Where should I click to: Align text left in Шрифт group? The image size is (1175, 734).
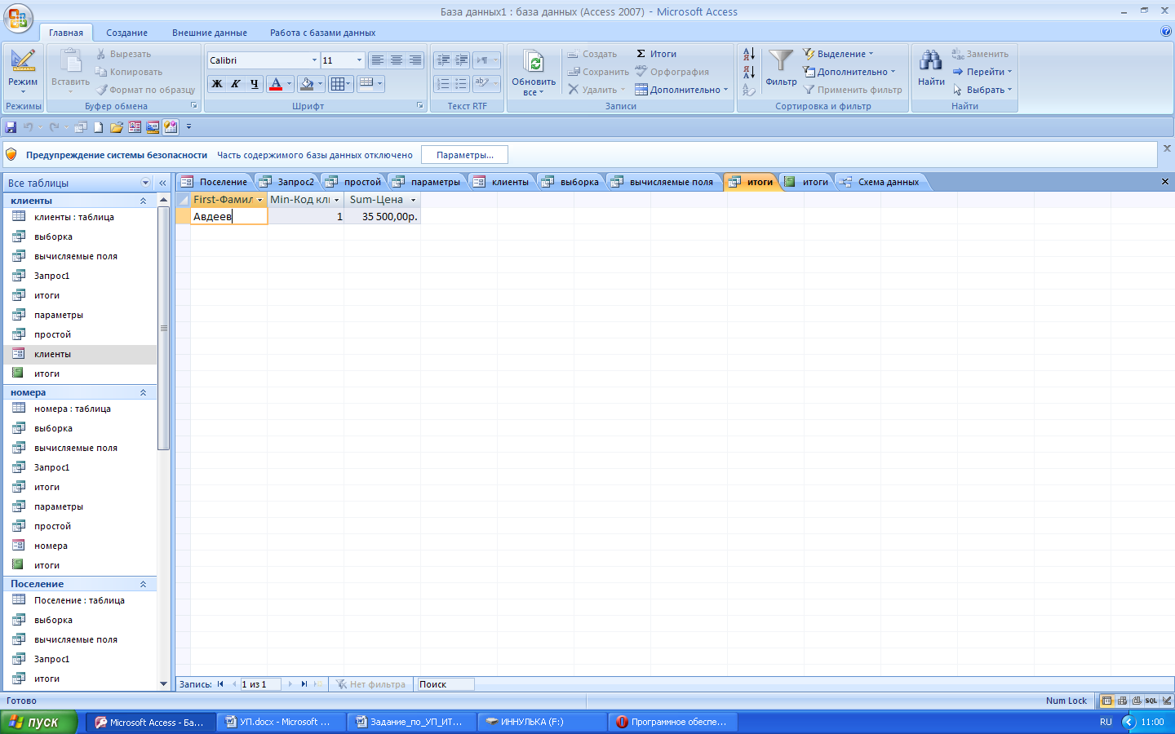(x=377, y=60)
